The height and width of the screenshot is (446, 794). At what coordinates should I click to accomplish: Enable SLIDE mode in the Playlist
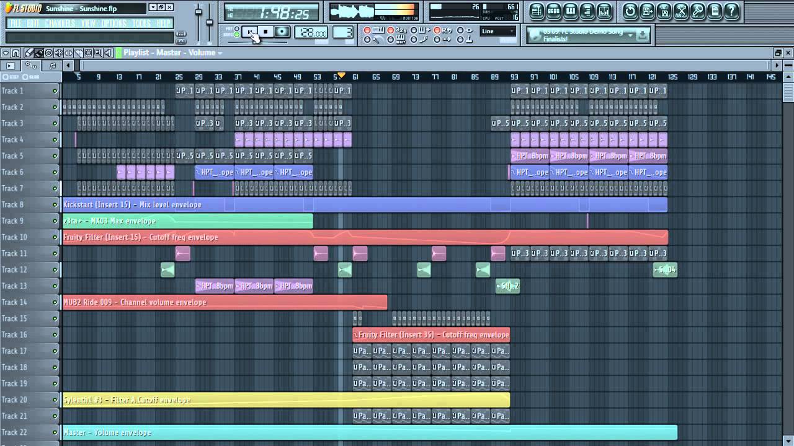[x=31, y=77]
